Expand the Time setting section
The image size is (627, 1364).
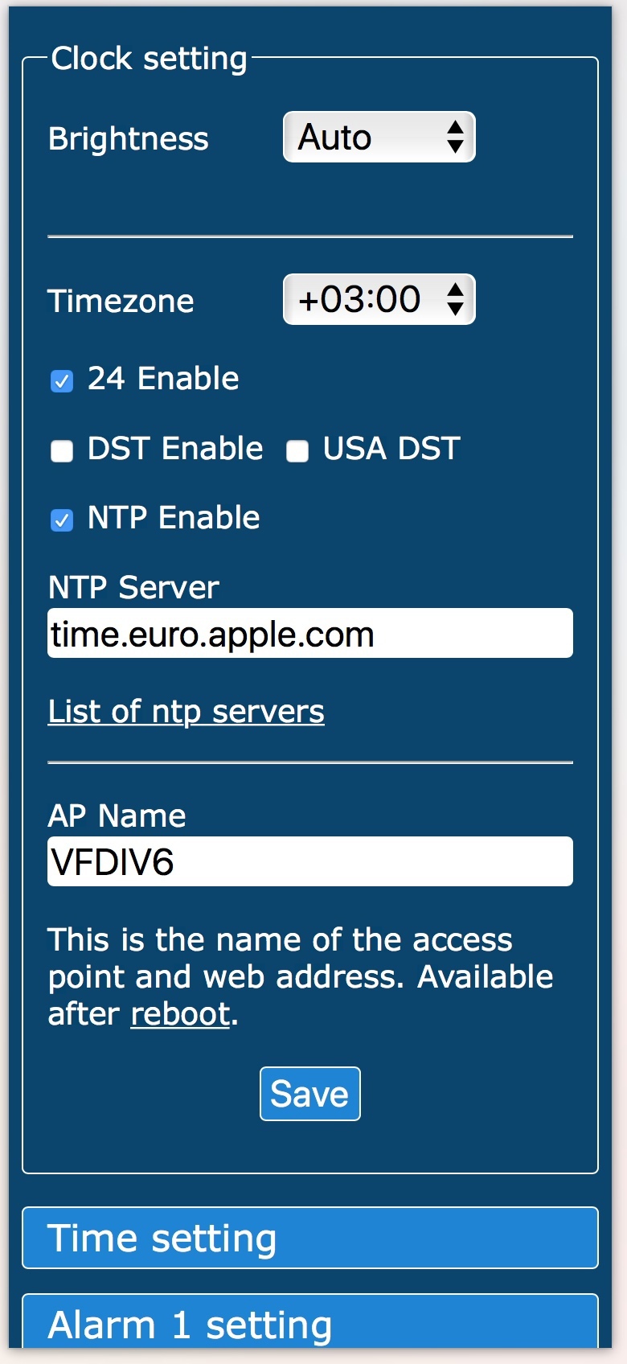310,1238
